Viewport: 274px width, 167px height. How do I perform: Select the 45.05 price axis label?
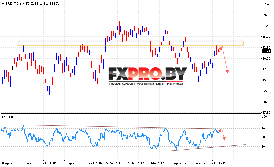[x=266, y=80]
